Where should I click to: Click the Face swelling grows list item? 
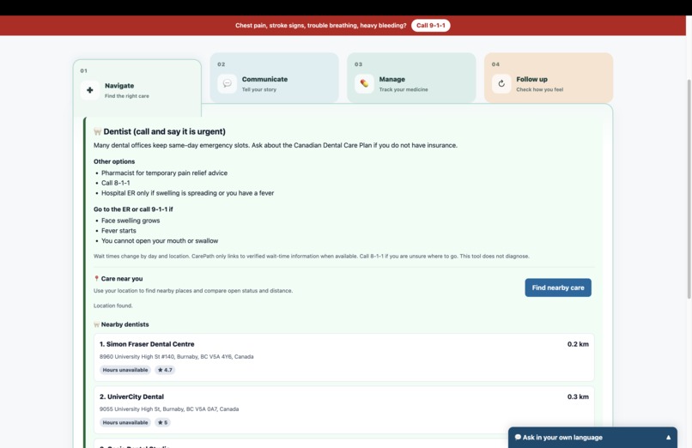click(x=131, y=221)
